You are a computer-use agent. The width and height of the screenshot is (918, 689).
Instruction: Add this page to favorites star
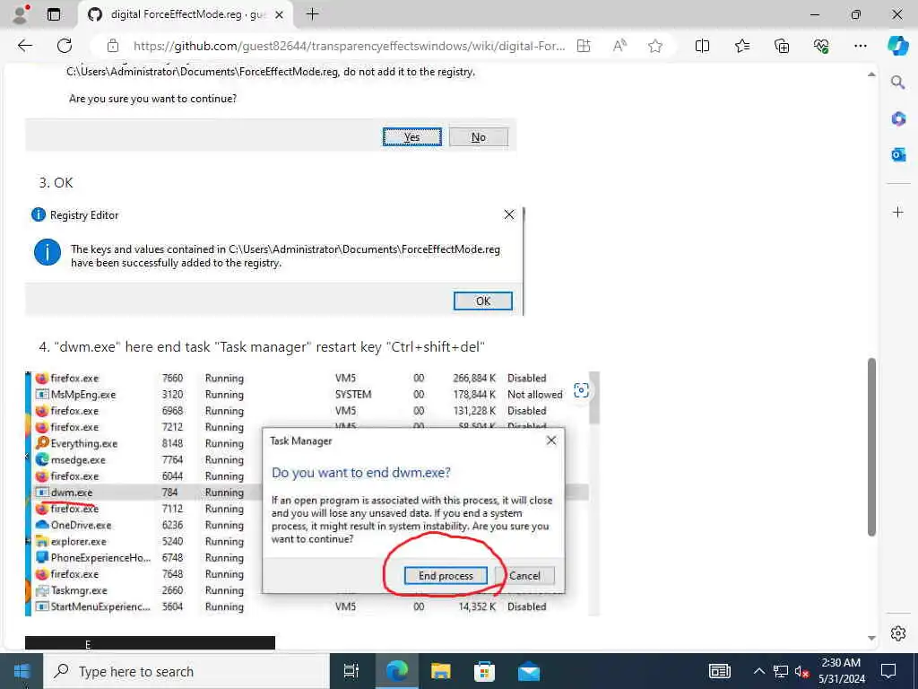click(x=655, y=46)
